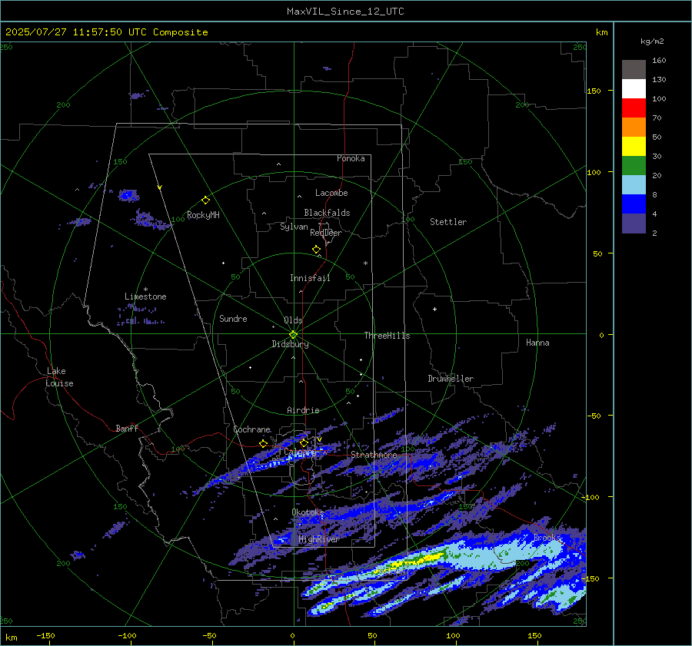Click the 2025/07/27 11:57:50 UTC Composite timestamp
The image size is (692, 646).
pyautogui.click(x=106, y=32)
